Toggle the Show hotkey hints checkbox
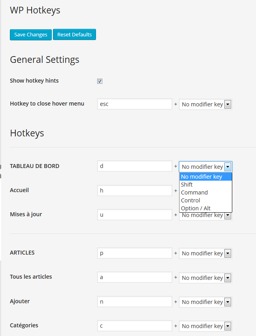The image size is (256, 336). click(x=100, y=81)
